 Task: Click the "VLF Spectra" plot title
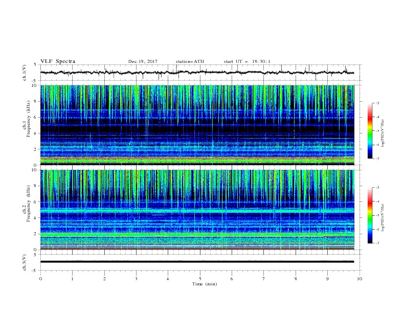[x=58, y=61]
